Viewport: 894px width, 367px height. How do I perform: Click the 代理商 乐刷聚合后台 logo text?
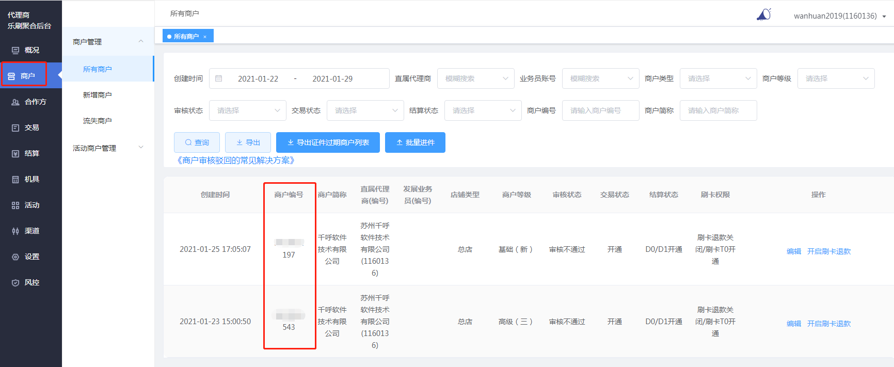(x=29, y=20)
